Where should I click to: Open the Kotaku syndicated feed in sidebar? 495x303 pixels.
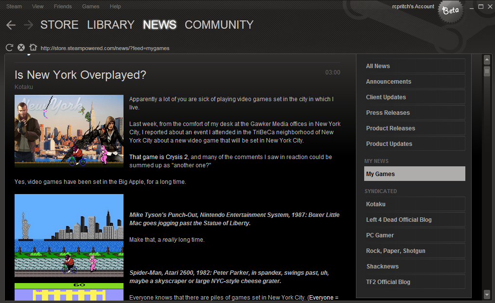pos(414,204)
